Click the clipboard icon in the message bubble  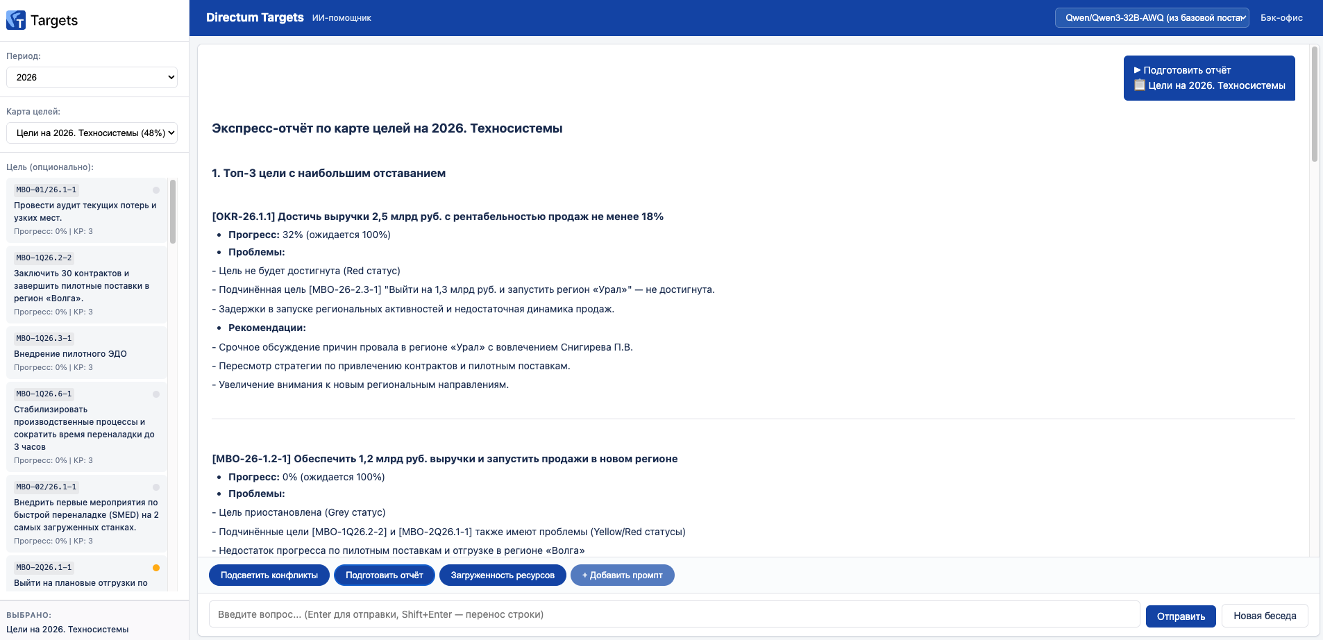(x=1140, y=85)
